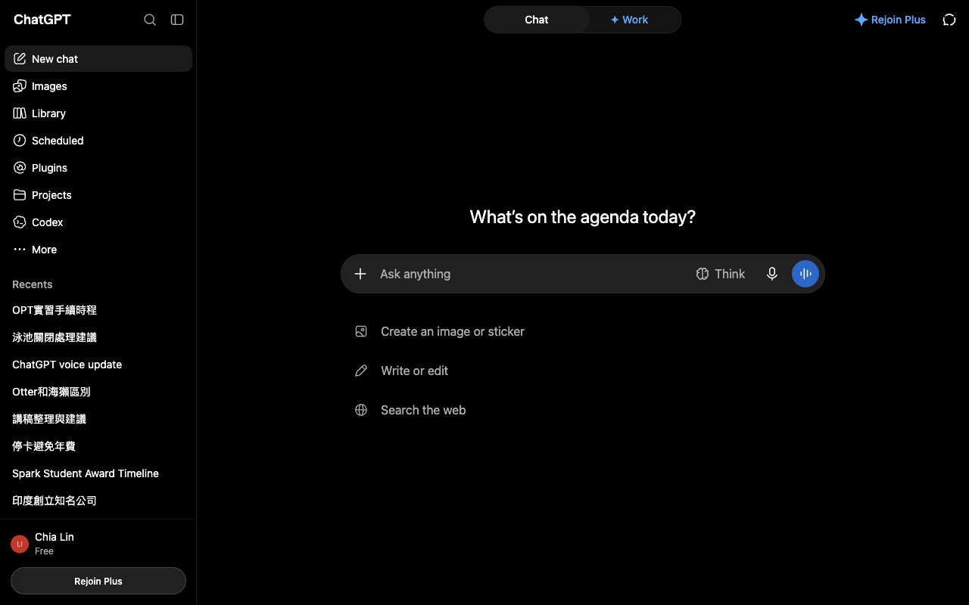Open the Library sidebar entry
969x605 pixels.
[x=98, y=113]
